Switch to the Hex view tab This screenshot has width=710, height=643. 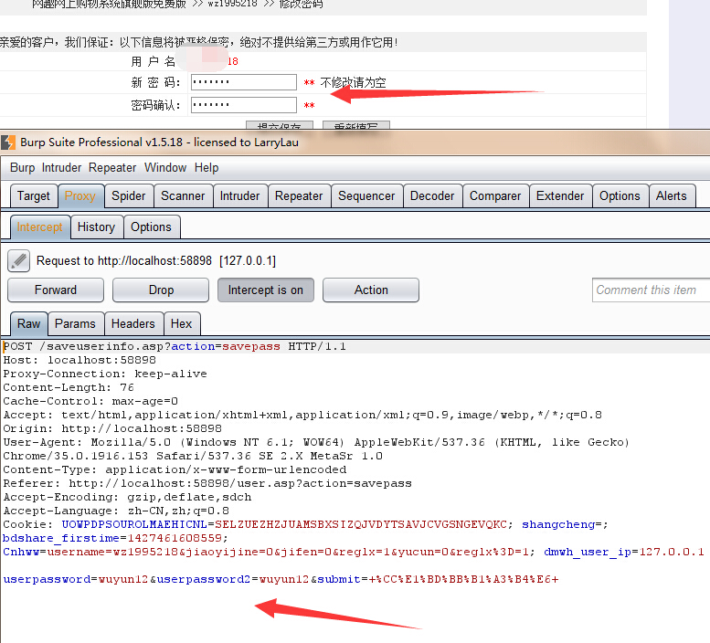(182, 323)
